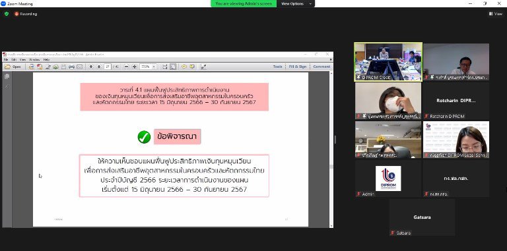Go to next page with down arrow

click(x=99, y=67)
